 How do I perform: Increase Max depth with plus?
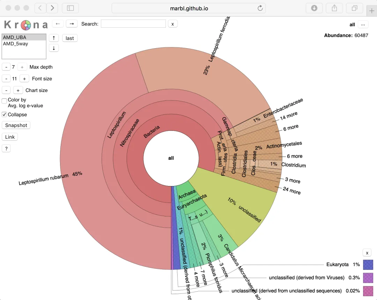(x=22, y=67)
